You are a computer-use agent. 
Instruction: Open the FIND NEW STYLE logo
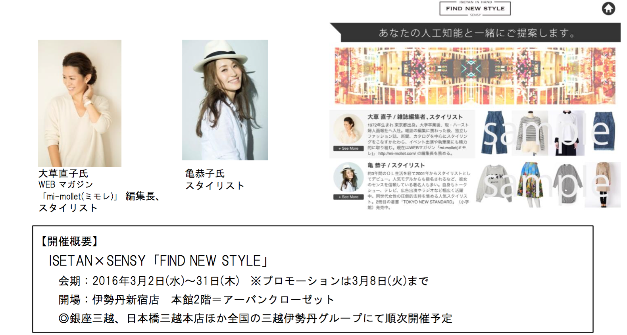pyautogui.click(x=475, y=8)
